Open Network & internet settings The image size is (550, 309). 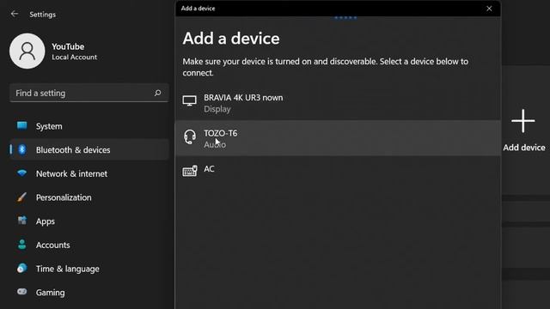tap(89, 173)
